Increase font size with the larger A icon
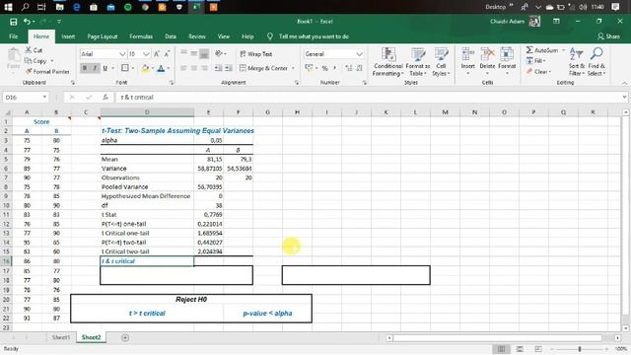The width and height of the screenshot is (631, 355). [157, 54]
